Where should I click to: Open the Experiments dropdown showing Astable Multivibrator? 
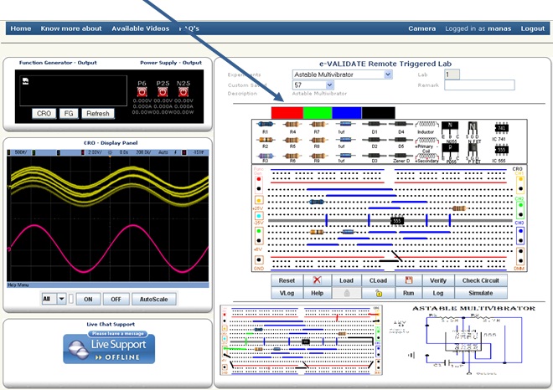[342, 74]
